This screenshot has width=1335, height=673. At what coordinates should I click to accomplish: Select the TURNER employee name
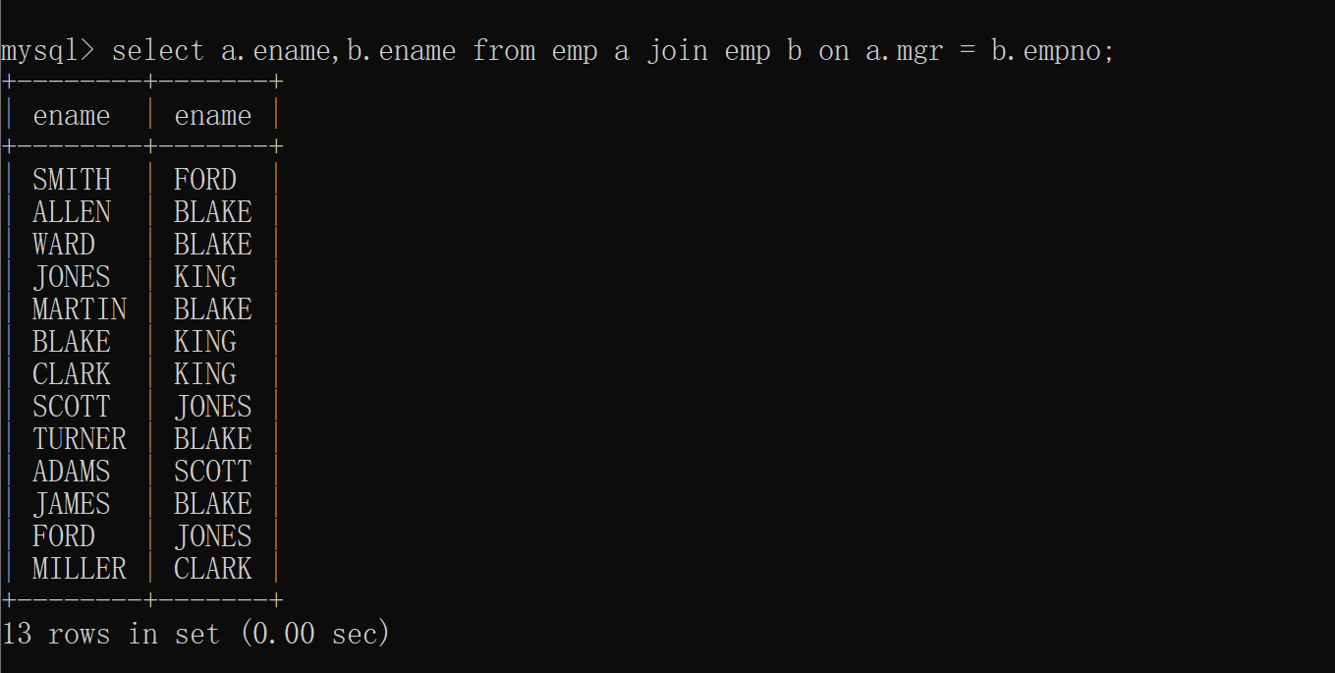pyautogui.click(x=80, y=439)
